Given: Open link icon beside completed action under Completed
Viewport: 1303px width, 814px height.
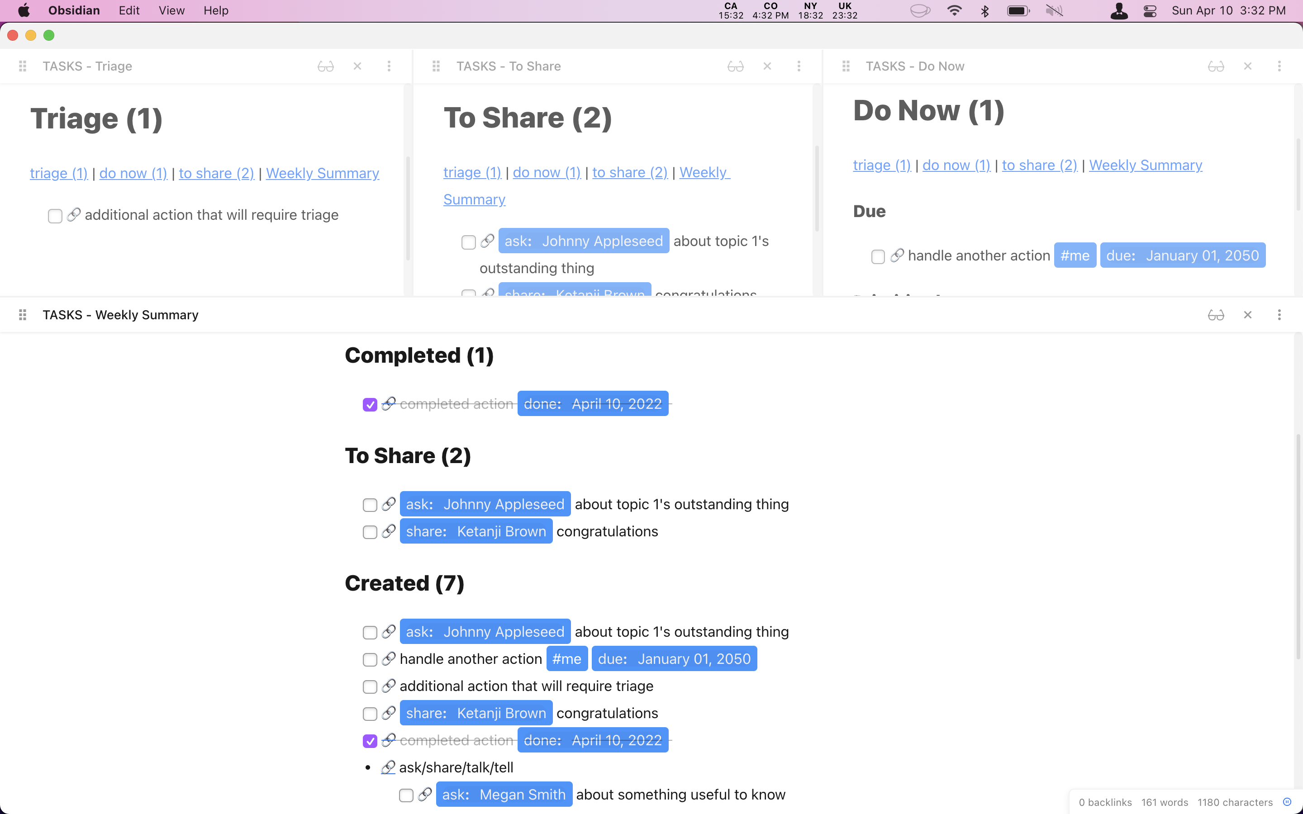Looking at the screenshot, I should 389,404.
